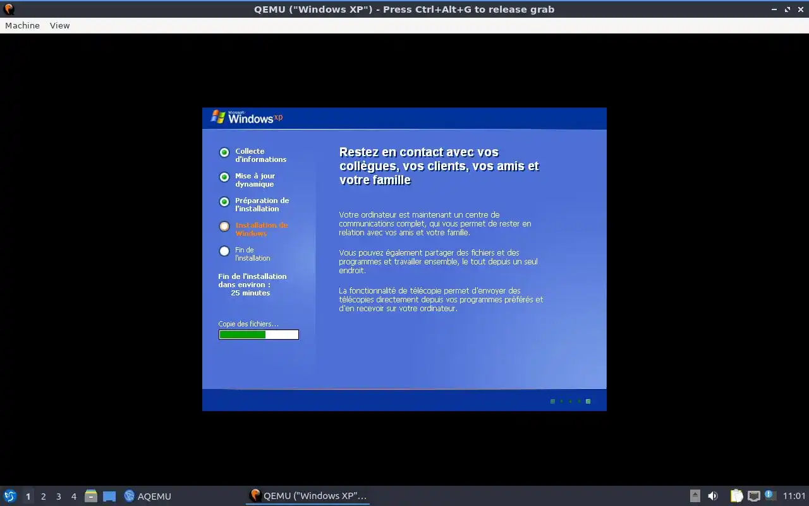The width and height of the screenshot is (809, 506).
Task: Click the Copie des fichiers label
Action: click(248, 324)
